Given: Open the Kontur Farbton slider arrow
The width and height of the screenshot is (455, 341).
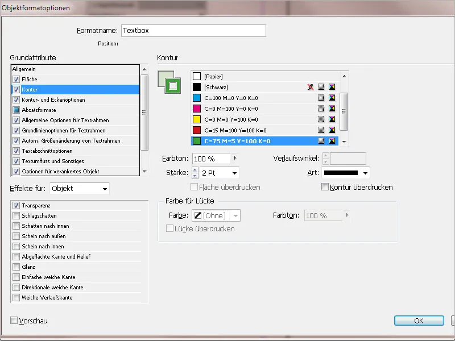Looking at the screenshot, I should point(235,159).
